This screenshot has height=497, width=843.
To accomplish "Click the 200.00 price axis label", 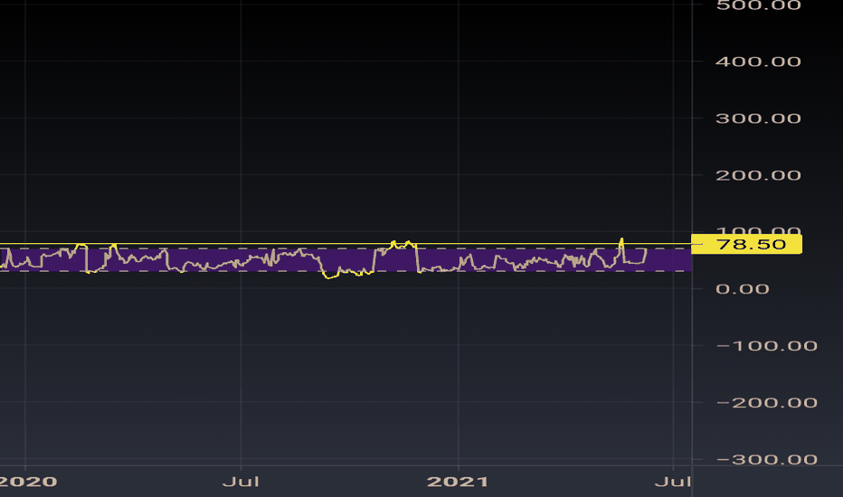I will point(759,175).
